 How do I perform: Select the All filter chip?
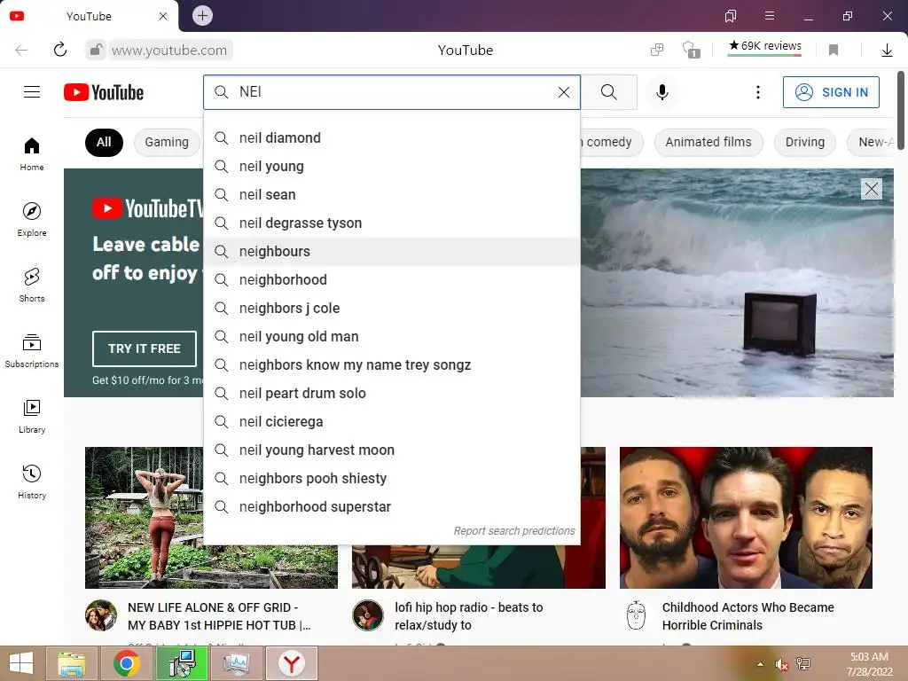pos(105,143)
